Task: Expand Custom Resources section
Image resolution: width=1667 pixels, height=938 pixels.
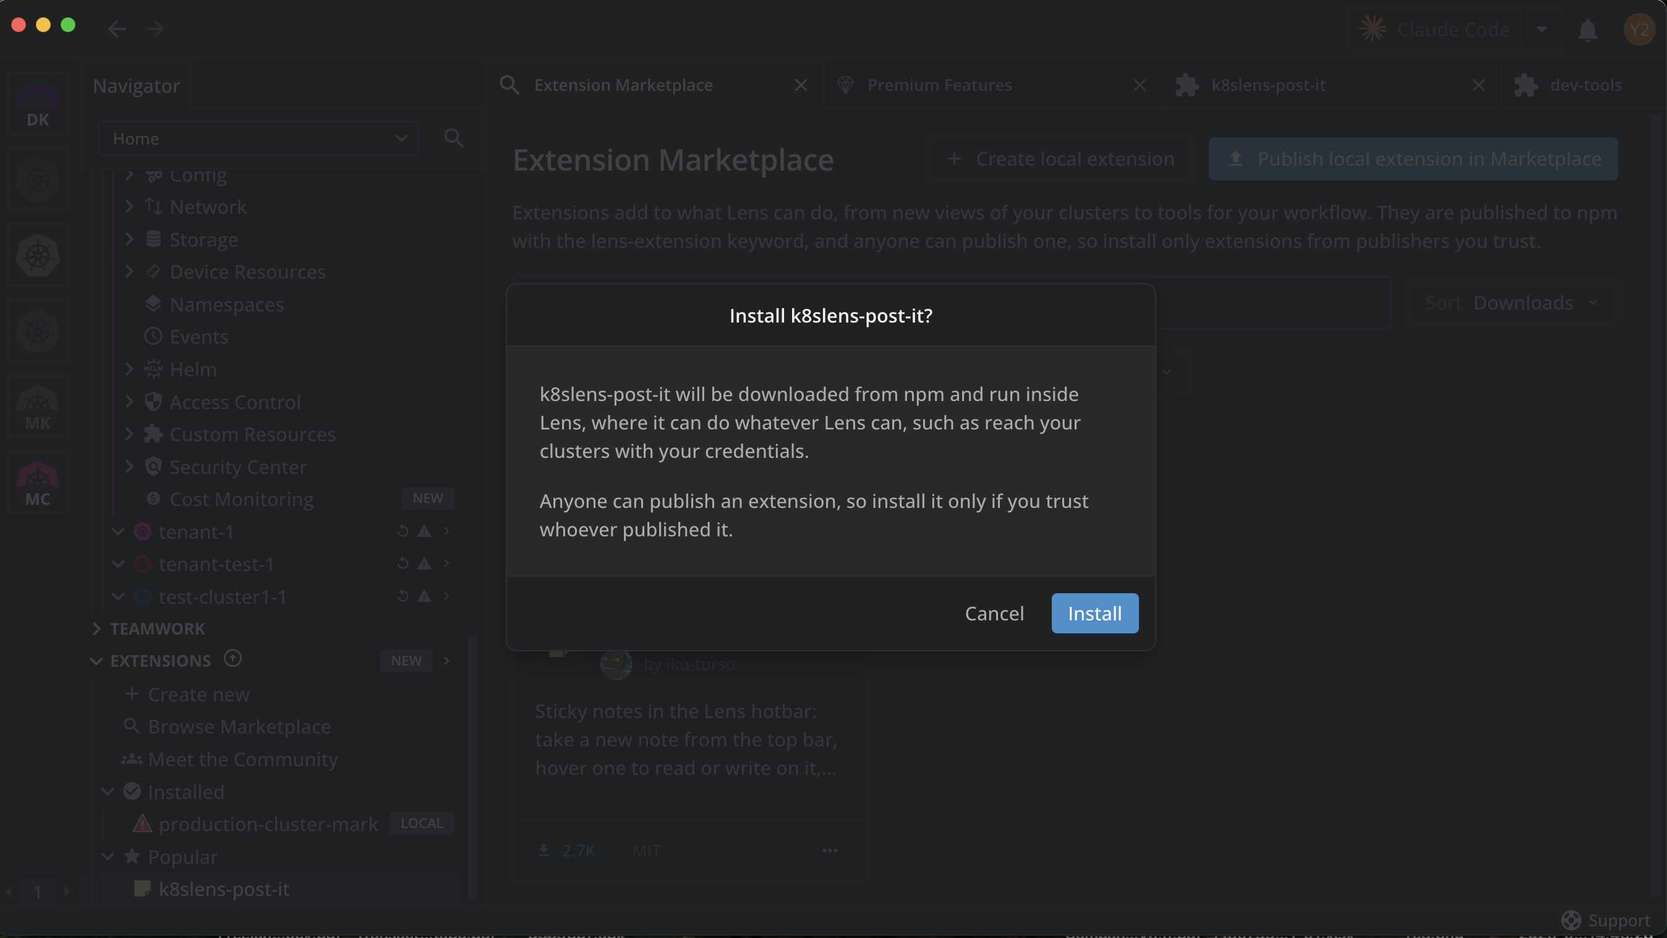Action: click(x=129, y=433)
